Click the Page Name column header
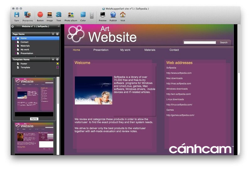This screenshot has width=251, height=170. [x=31, y=34]
